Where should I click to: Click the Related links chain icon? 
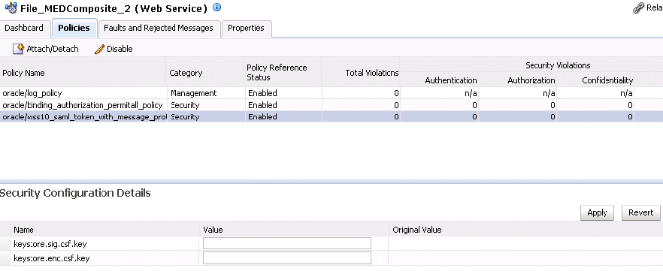click(638, 8)
